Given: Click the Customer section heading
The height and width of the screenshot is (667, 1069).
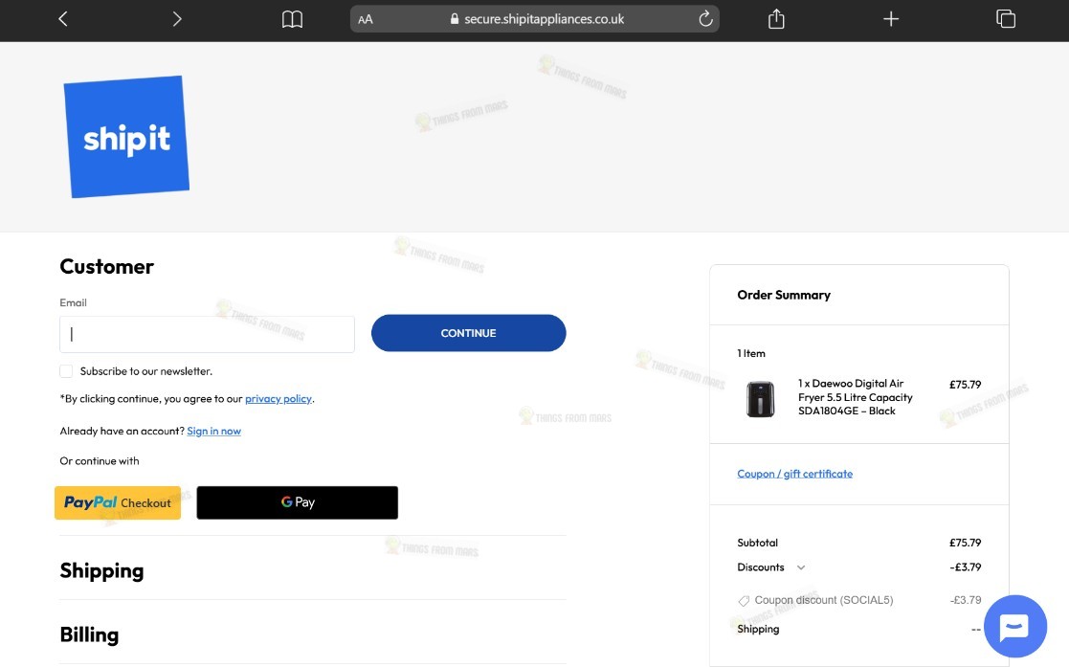Looking at the screenshot, I should [106, 266].
